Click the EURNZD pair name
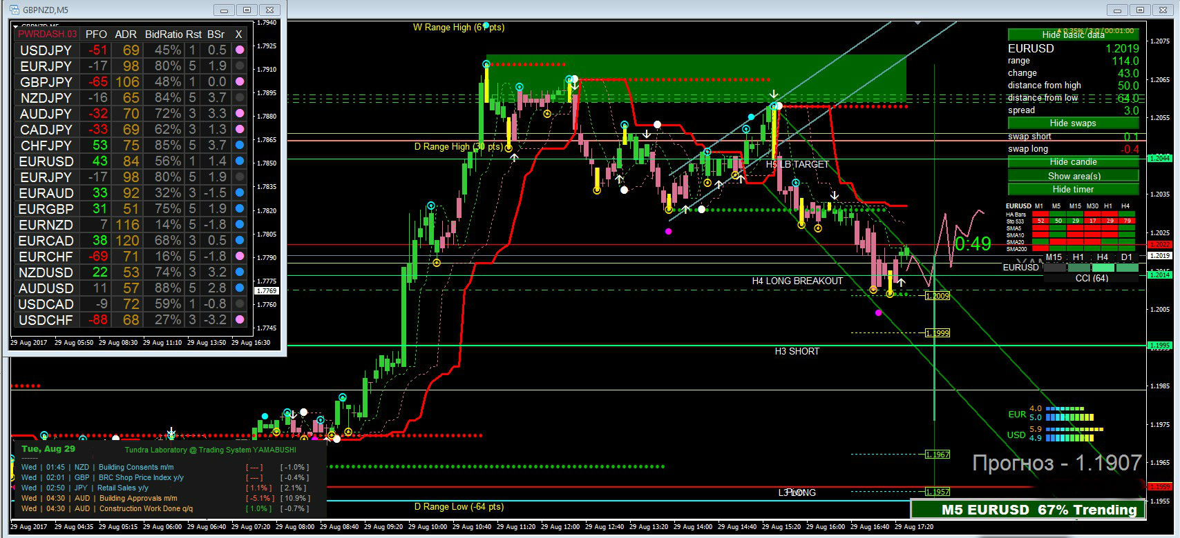Screen dimensions: 1180x538 [46, 225]
